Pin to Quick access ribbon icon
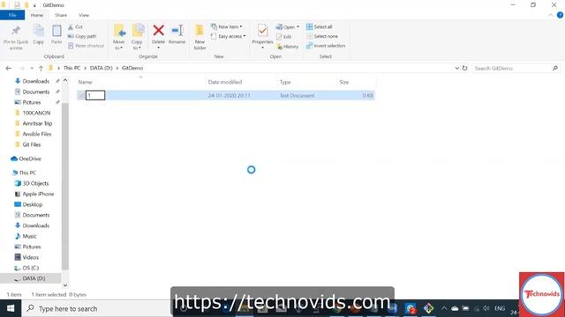This screenshot has height=317, width=565. [16, 37]
